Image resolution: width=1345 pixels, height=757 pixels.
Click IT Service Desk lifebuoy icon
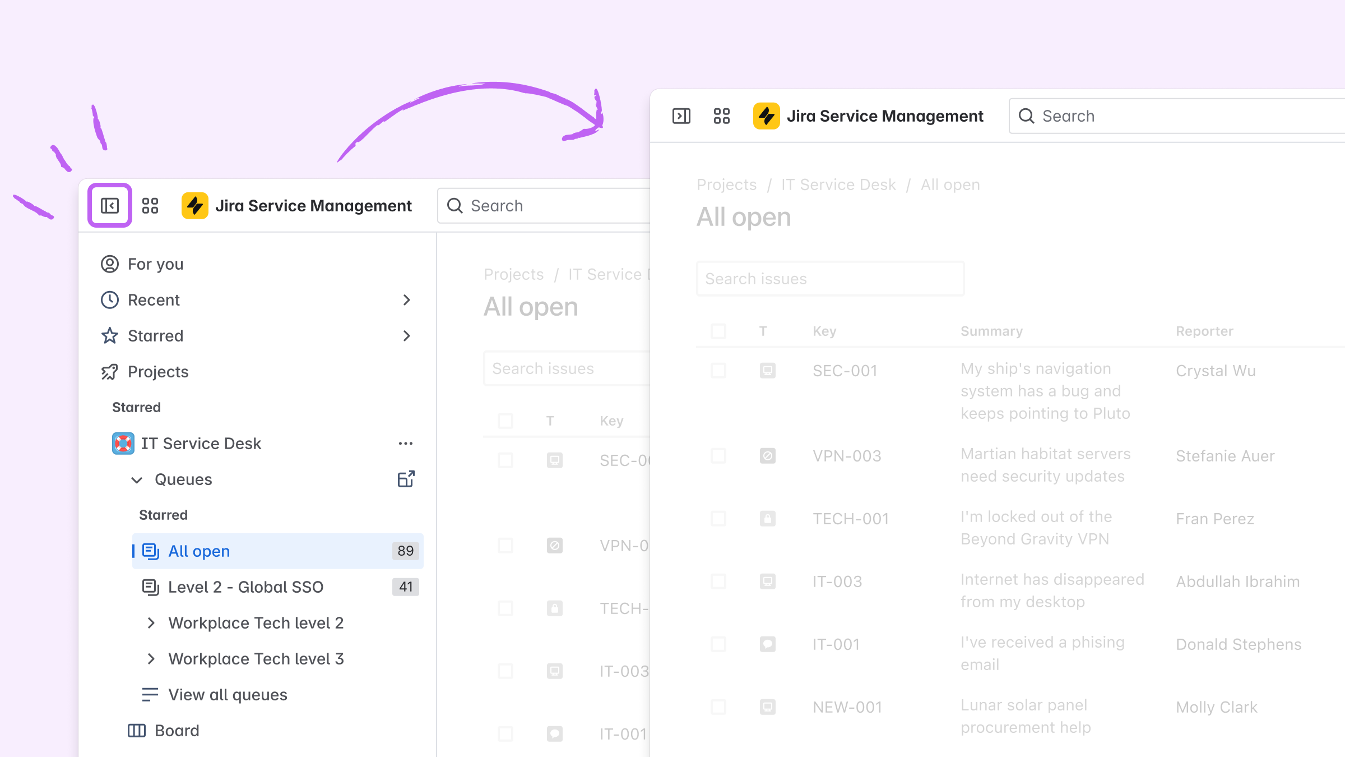(x=123, y=444)
